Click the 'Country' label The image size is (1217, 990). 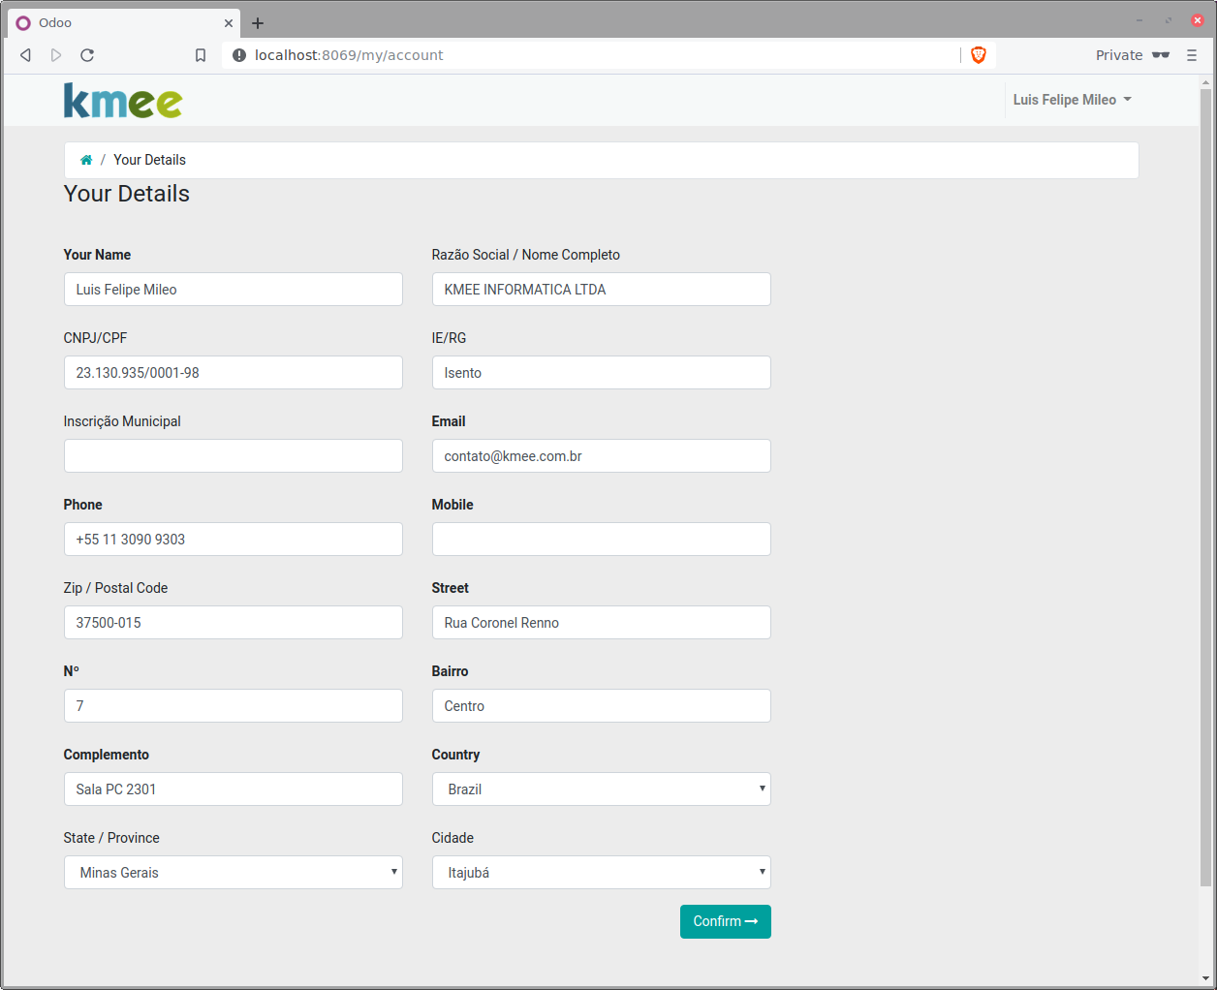tap(455, 755)
